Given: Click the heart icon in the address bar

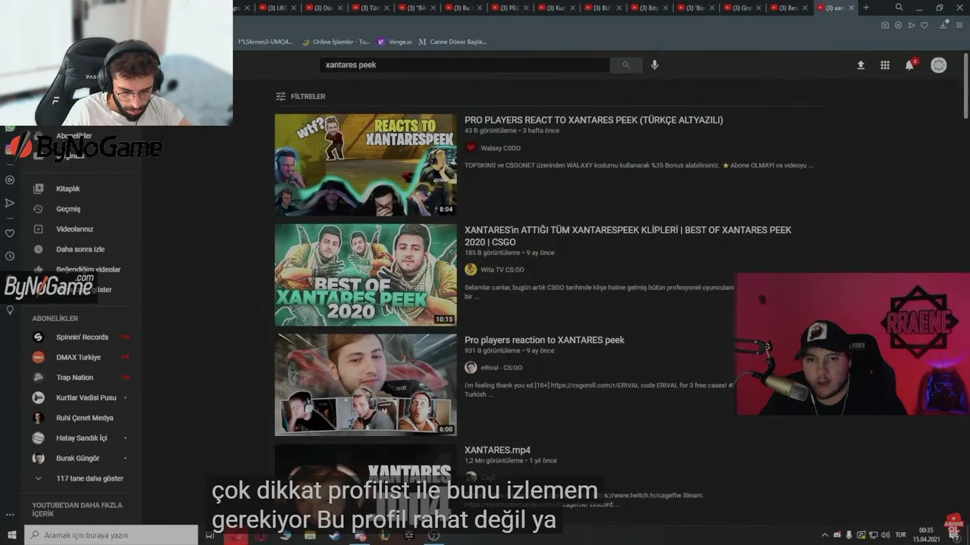Looking at the screenshot, I should 925,25.
